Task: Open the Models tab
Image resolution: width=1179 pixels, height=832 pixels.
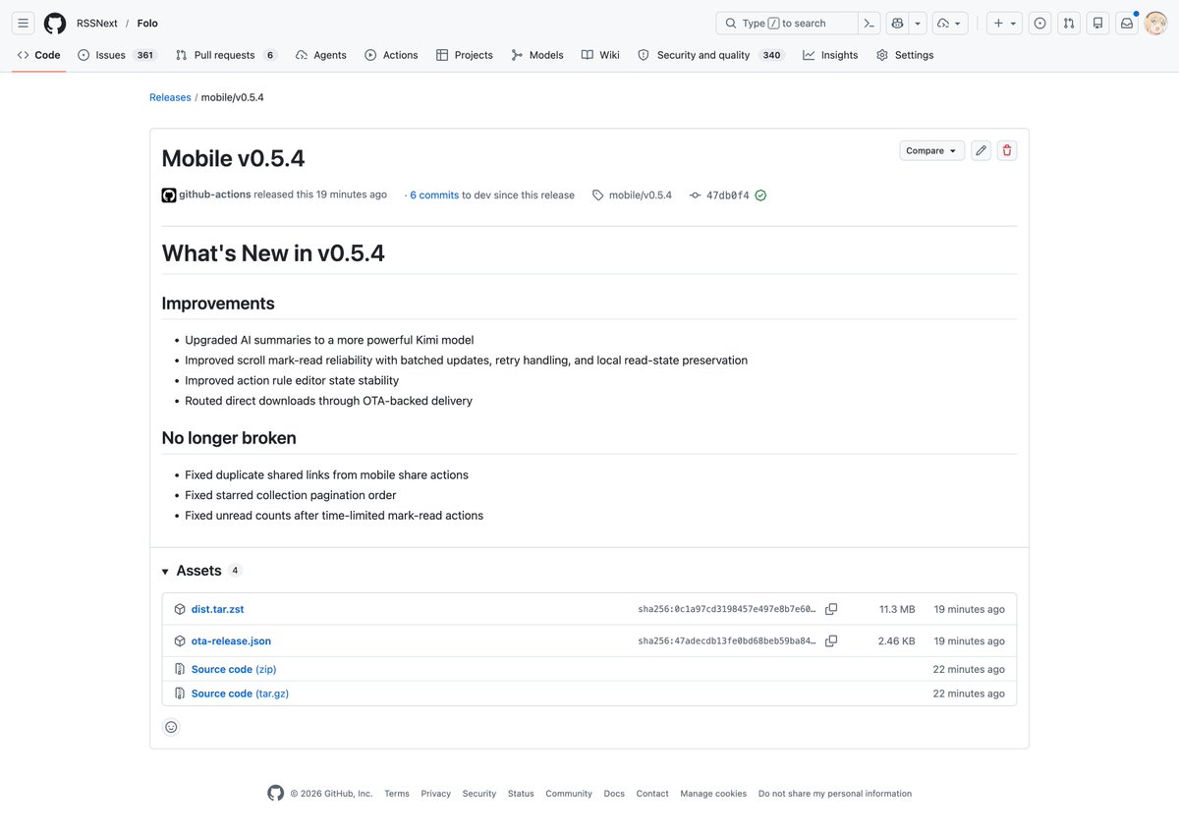Action: (x=537, y=55)
